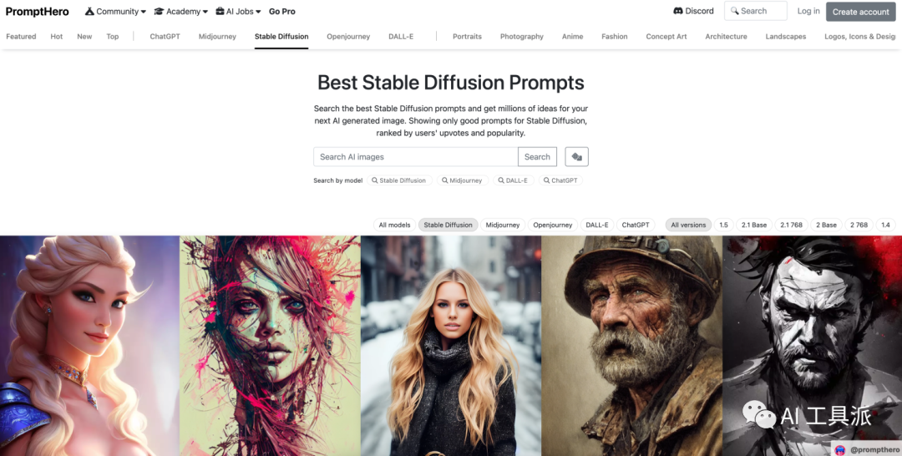Focus the Search AI images field
The height and width of the screenshot is (456, 902).
416,156
